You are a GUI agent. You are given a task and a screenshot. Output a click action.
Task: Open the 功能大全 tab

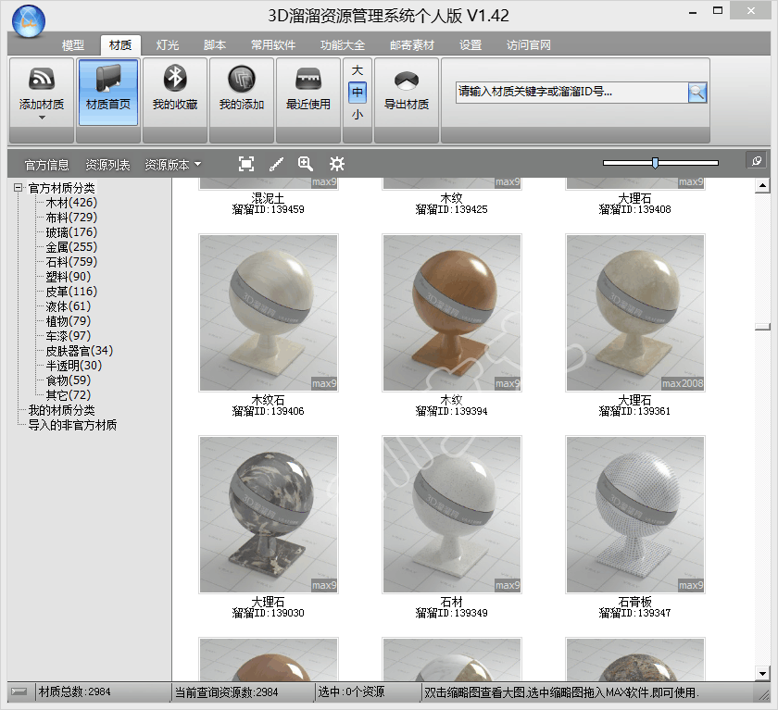click(x=343, y=45)
